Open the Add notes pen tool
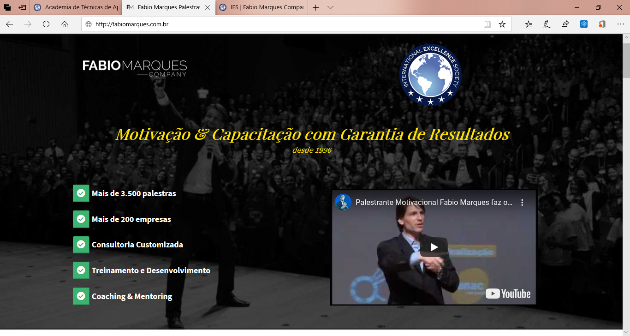Viewport: 630px width, 336px height. point(547,24)
